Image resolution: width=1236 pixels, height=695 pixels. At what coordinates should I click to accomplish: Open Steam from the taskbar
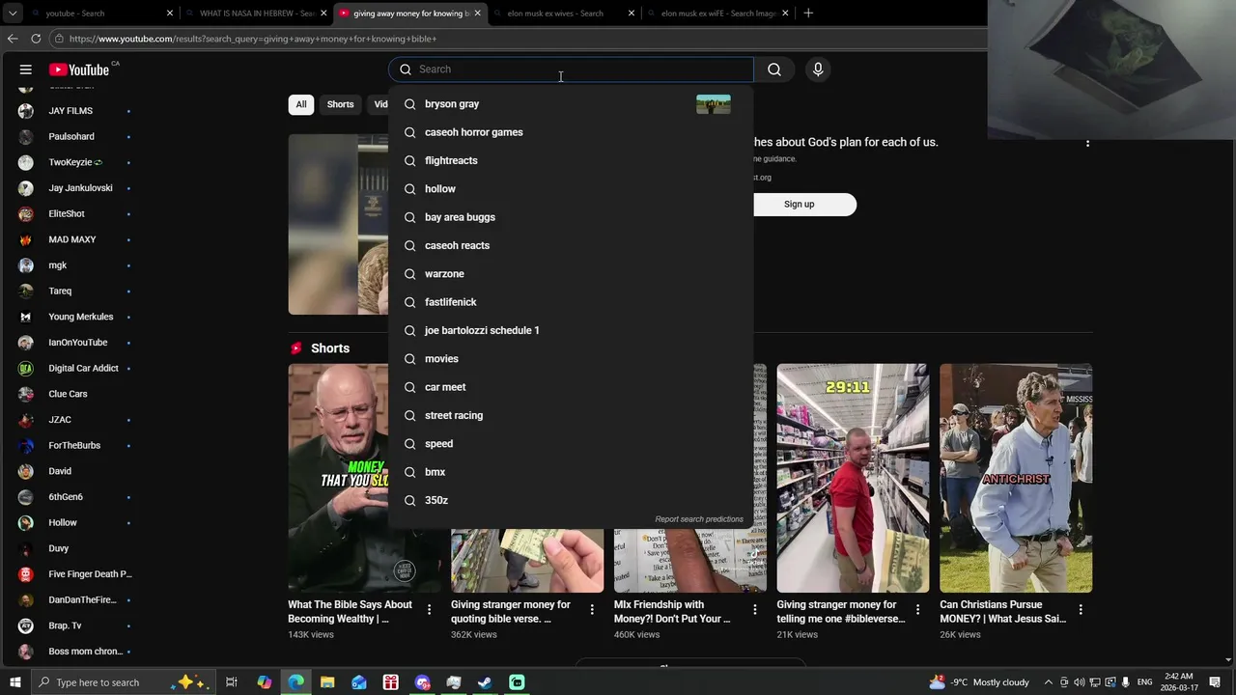(x=485, y=682)
